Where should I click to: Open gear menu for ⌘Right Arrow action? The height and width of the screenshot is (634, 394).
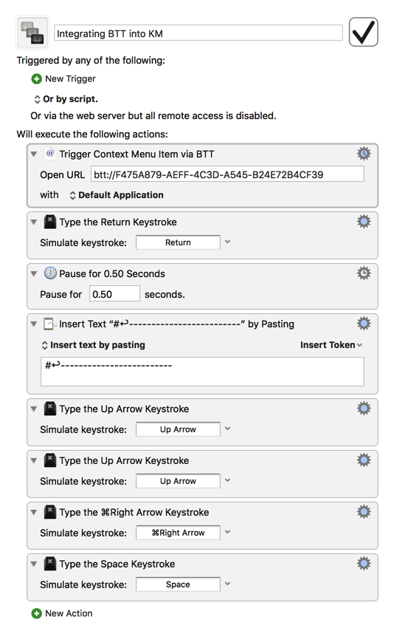pyautogui.click(x=364, y=512)
